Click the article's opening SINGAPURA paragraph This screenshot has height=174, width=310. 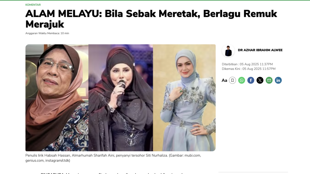coord(112,173)
